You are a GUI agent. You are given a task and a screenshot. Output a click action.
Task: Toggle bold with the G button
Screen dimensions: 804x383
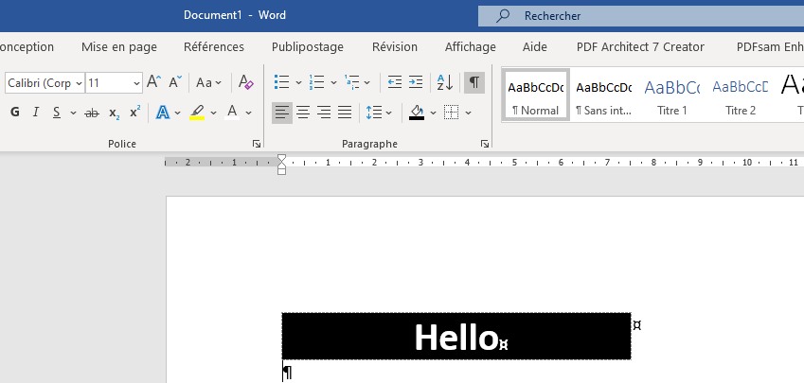click(15, 113)
